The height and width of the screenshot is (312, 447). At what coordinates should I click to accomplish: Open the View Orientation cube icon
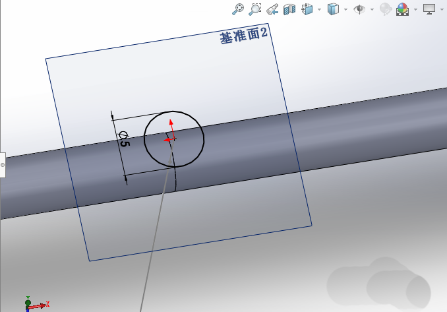(307, 9)
